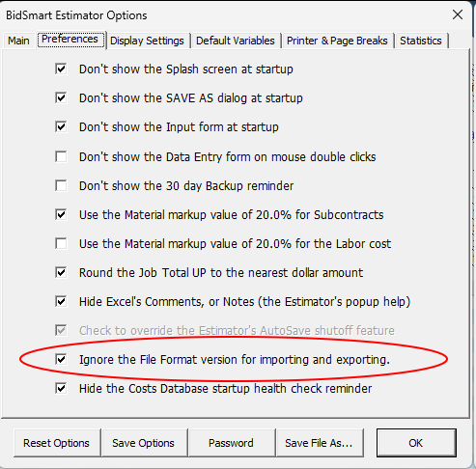This screenshot has height=469, width=476.
Task: Go to the Default Variables tab
Action: point(236,41)
